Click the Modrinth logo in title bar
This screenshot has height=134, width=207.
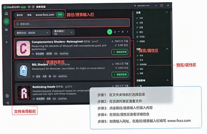[x=5, y=7]
